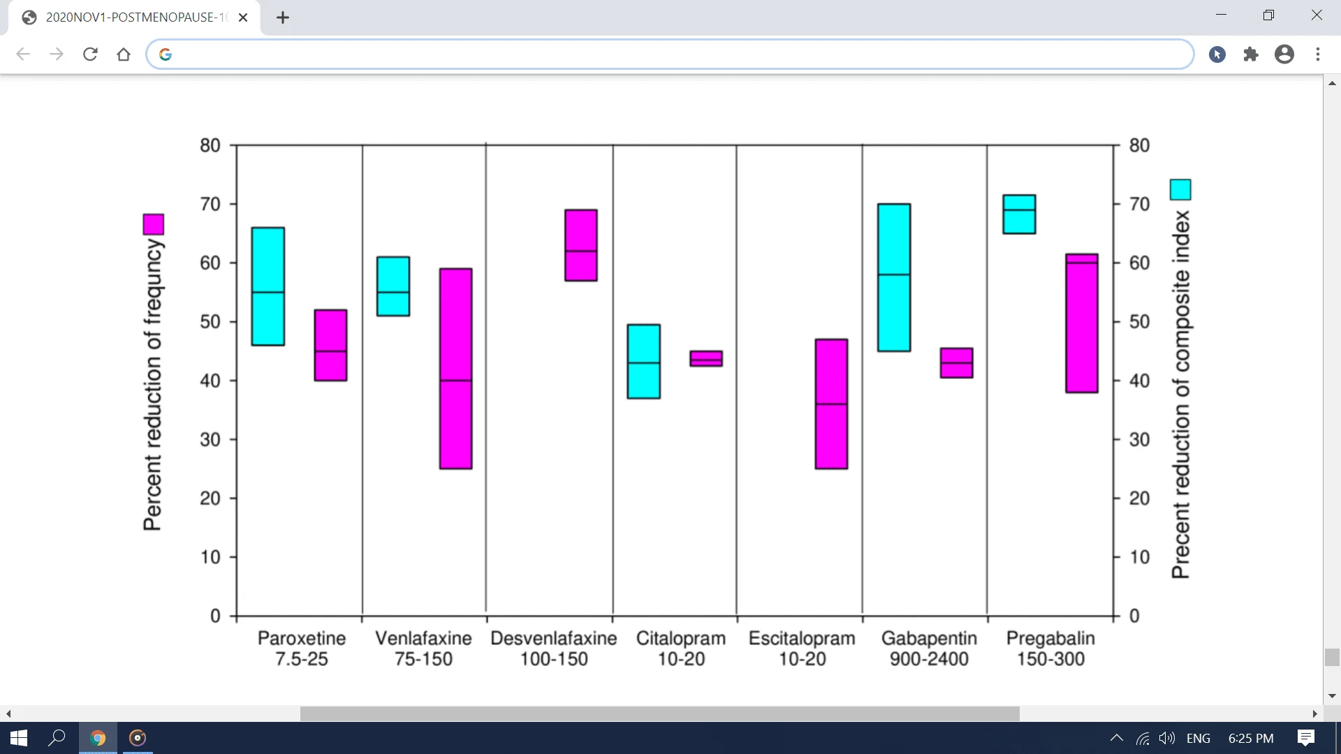This screenshot has width=1341, height=754.
Task: Open the Extensions puzzle menu
Action: (1251, 54)
